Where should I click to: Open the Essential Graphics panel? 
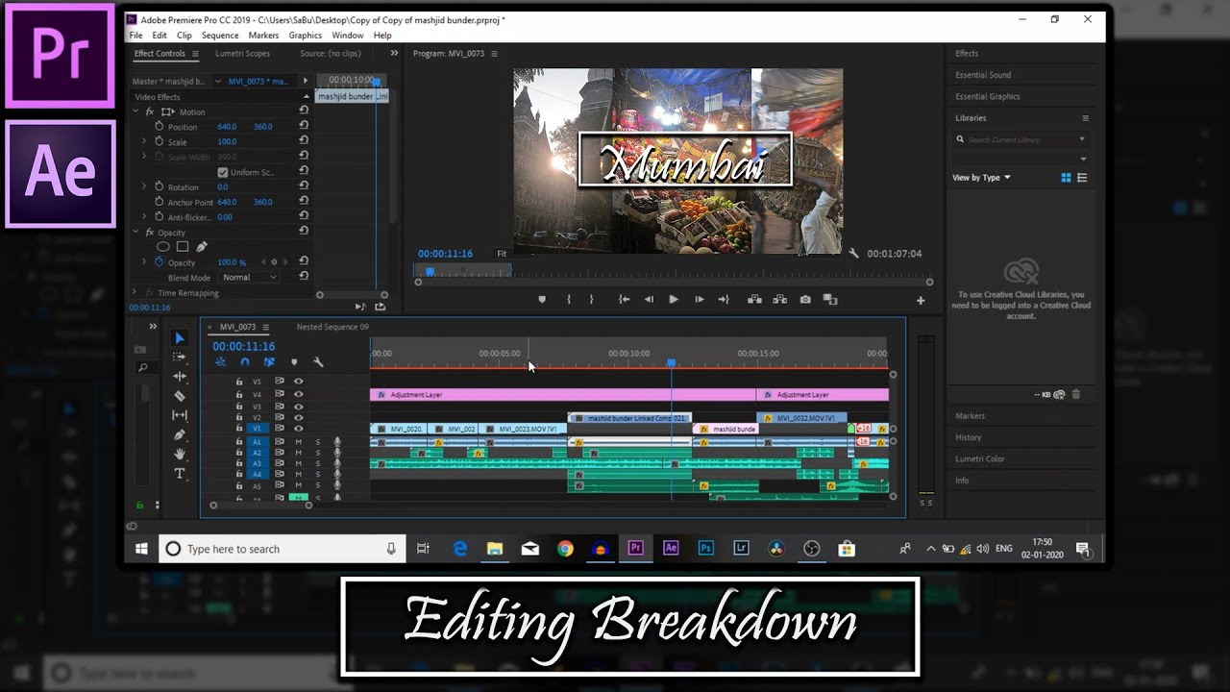[x=988, y=96]
